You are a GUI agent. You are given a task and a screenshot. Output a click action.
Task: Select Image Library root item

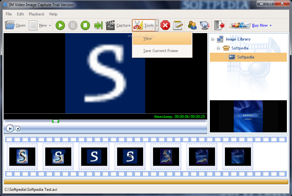click(x=238, y=39)
